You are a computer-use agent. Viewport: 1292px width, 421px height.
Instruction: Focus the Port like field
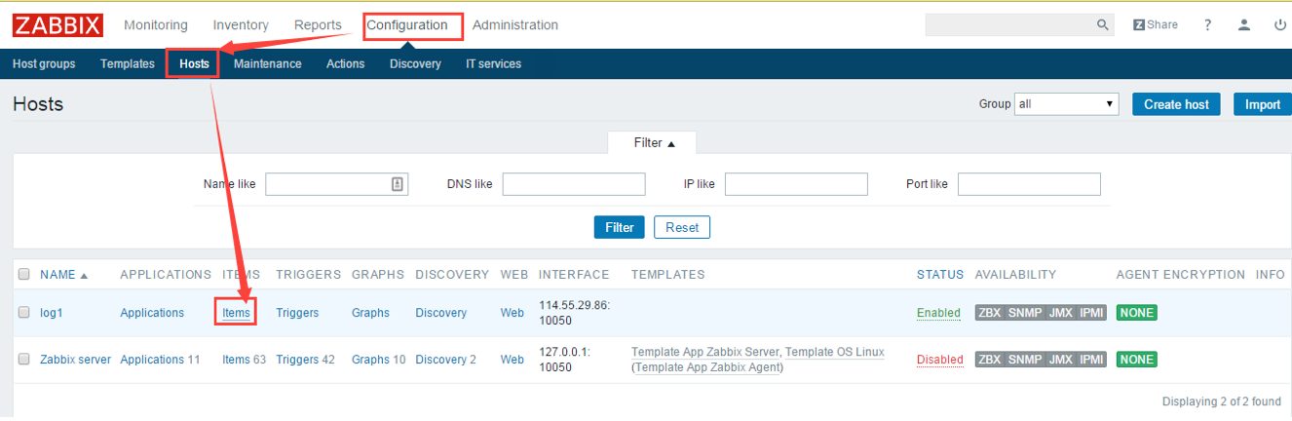click(x=1029, y=184)
